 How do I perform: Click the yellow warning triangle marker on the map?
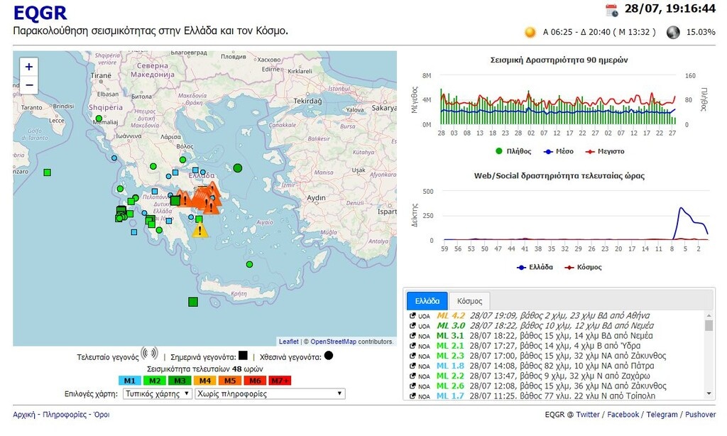pyautogui.click(x=199, y=231)
